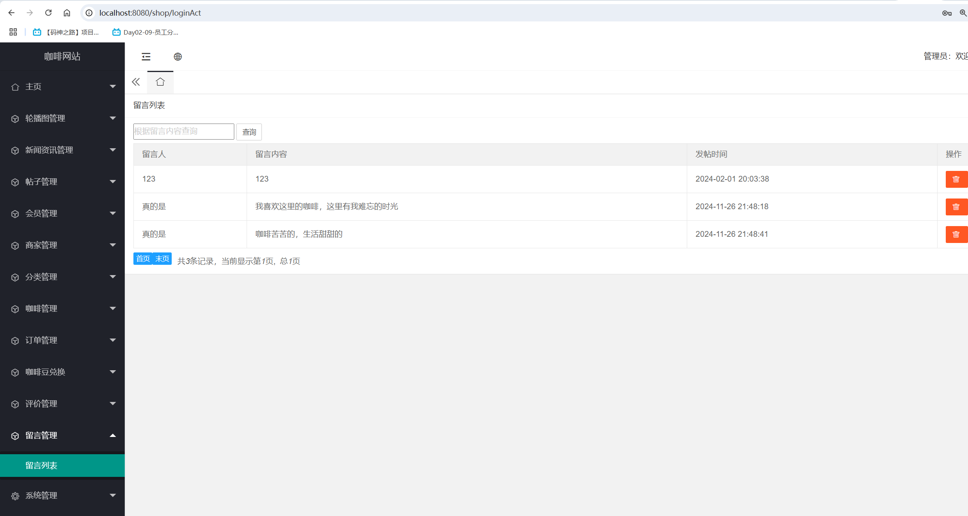The image size is (968, 516).
Task: Delete the message dated 2024-02-01 20:03:38
Action: [x=956, y=179]
